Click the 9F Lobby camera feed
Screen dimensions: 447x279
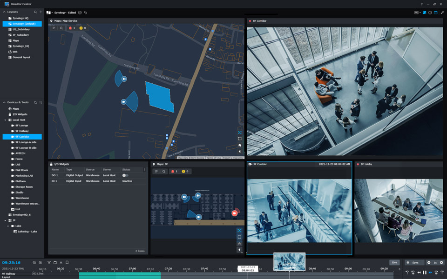[x=400, y=210]
